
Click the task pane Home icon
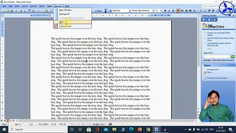point(215,20)
